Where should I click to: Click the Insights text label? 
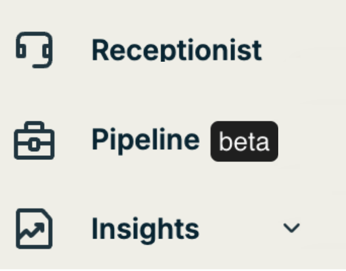click(145, 228)
